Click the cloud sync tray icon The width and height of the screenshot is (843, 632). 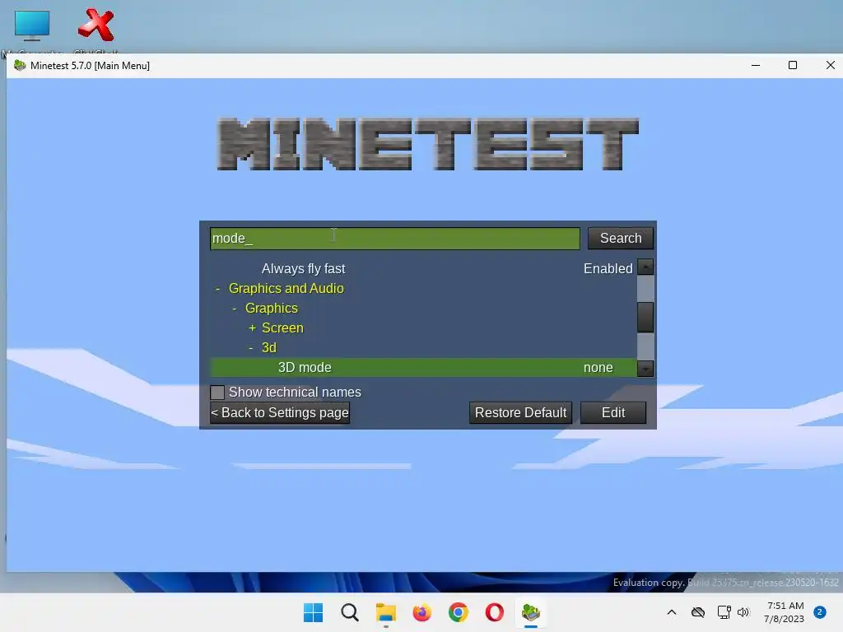coord(698,612)
